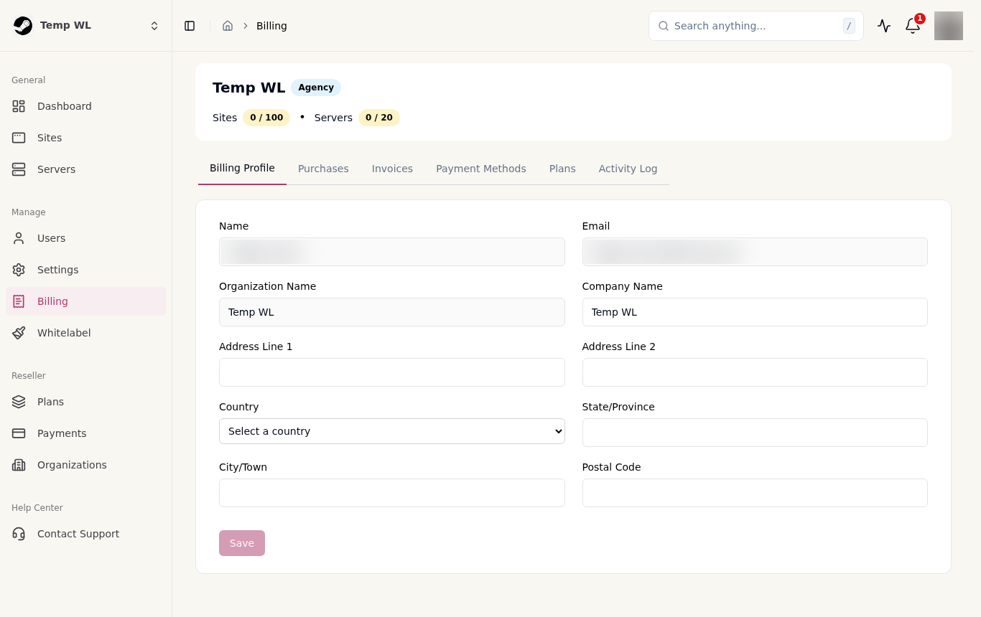The height and width of the screenshot is (617, 981).
Task: Toggle the sidebar collapse icon
Action: pyautogui.click(x=190, y=26)
